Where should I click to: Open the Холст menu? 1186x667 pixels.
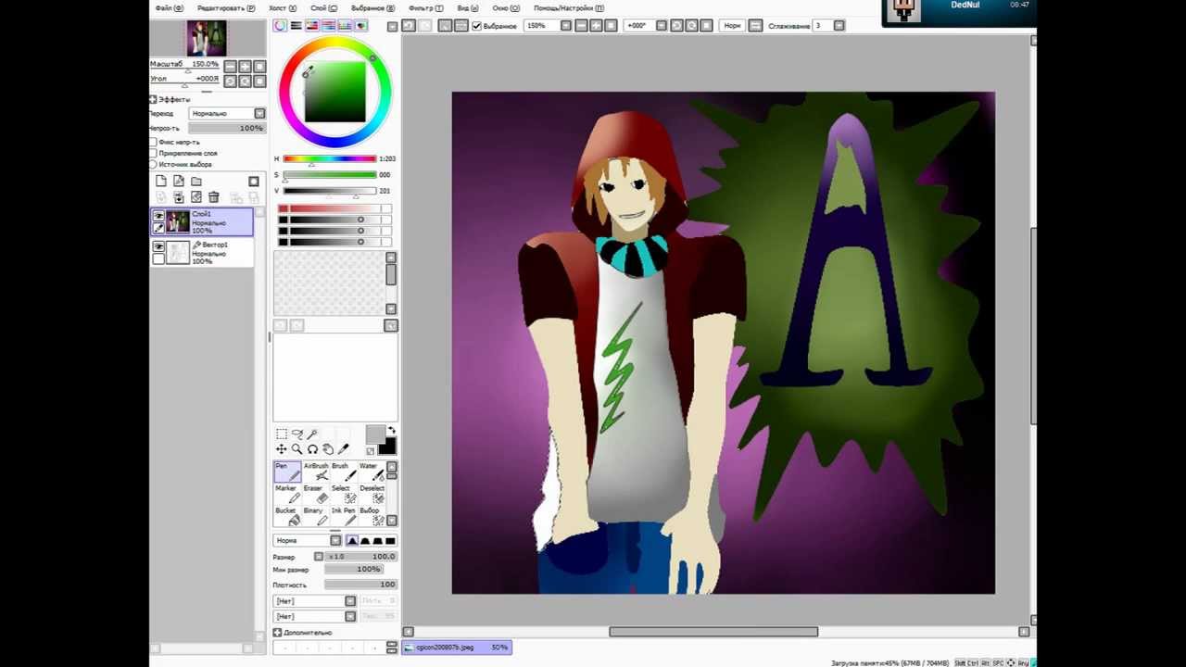[x=281, y=7]
